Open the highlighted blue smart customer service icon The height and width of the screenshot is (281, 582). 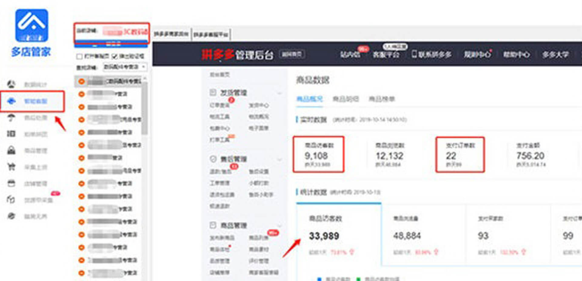(12, 101)
